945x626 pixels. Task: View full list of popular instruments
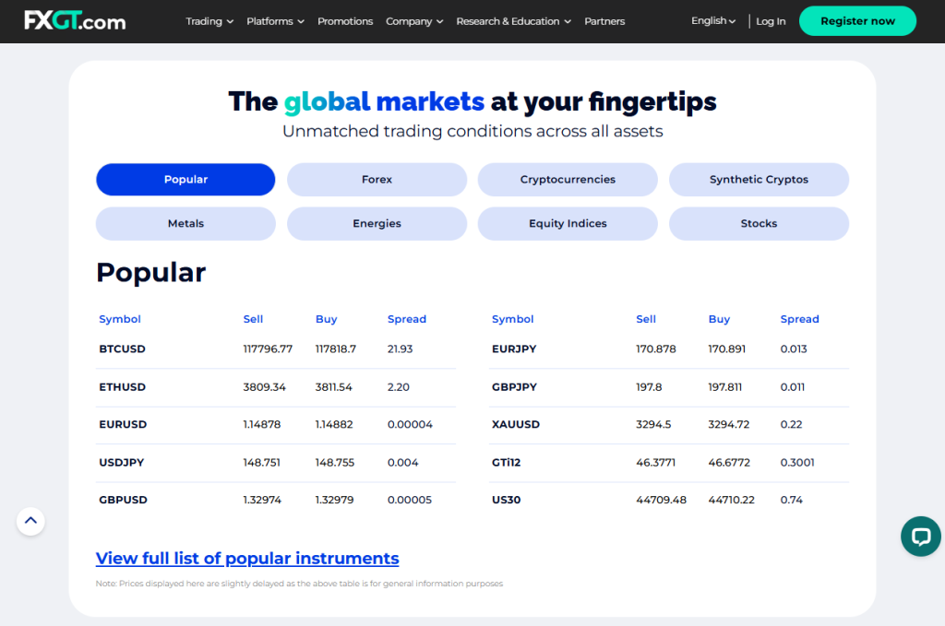247,558
